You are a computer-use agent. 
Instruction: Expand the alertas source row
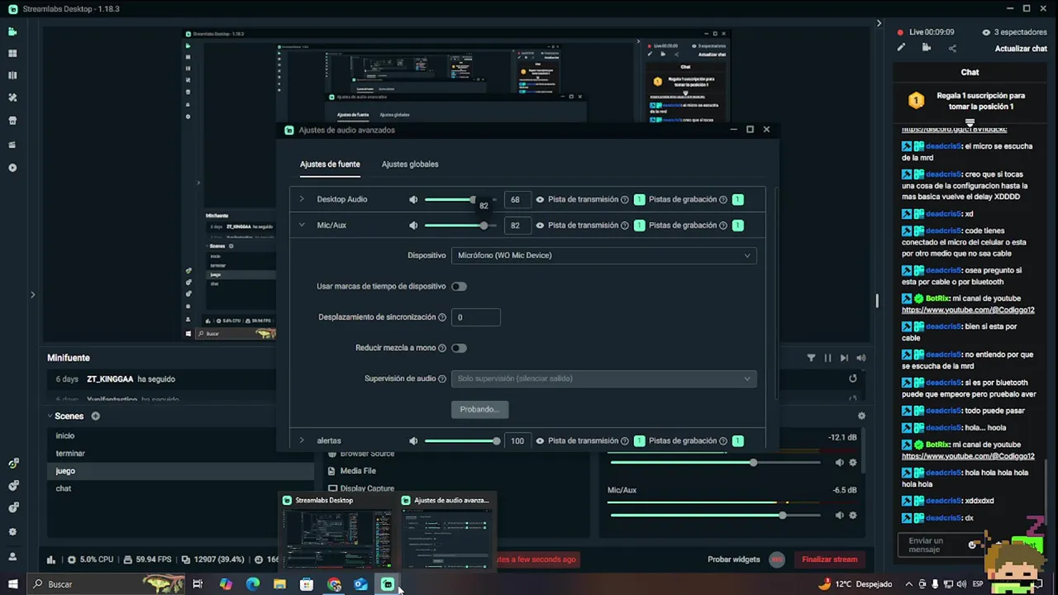pyautogui.click(x=302, y=441)
